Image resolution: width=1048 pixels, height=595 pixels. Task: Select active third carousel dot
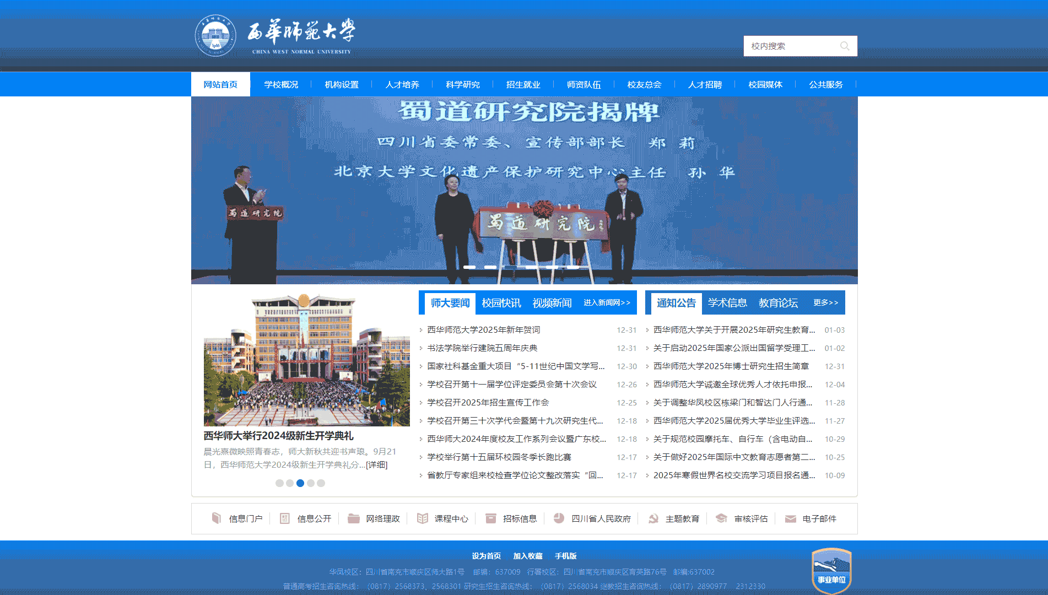300,483
